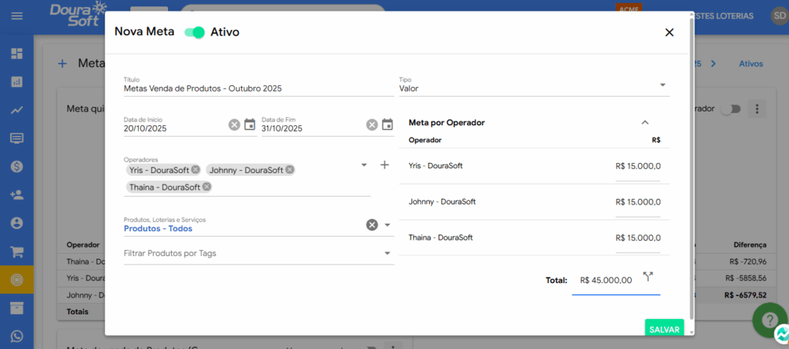This screenshot has width=789, height=349.
Task: Collapse the Meta por Operador section
Action: [645, 122]
